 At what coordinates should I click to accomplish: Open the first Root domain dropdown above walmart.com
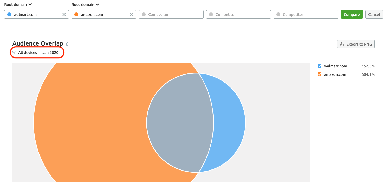[18, 4]
